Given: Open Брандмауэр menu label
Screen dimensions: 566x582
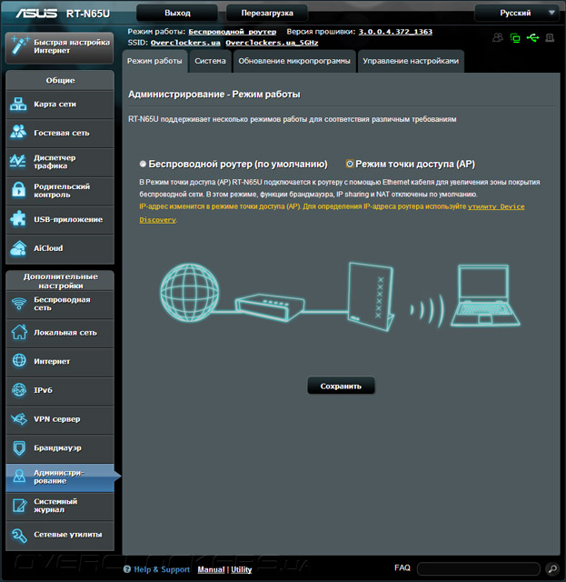Looking at the screenshot, I should [x=57, y=448].
